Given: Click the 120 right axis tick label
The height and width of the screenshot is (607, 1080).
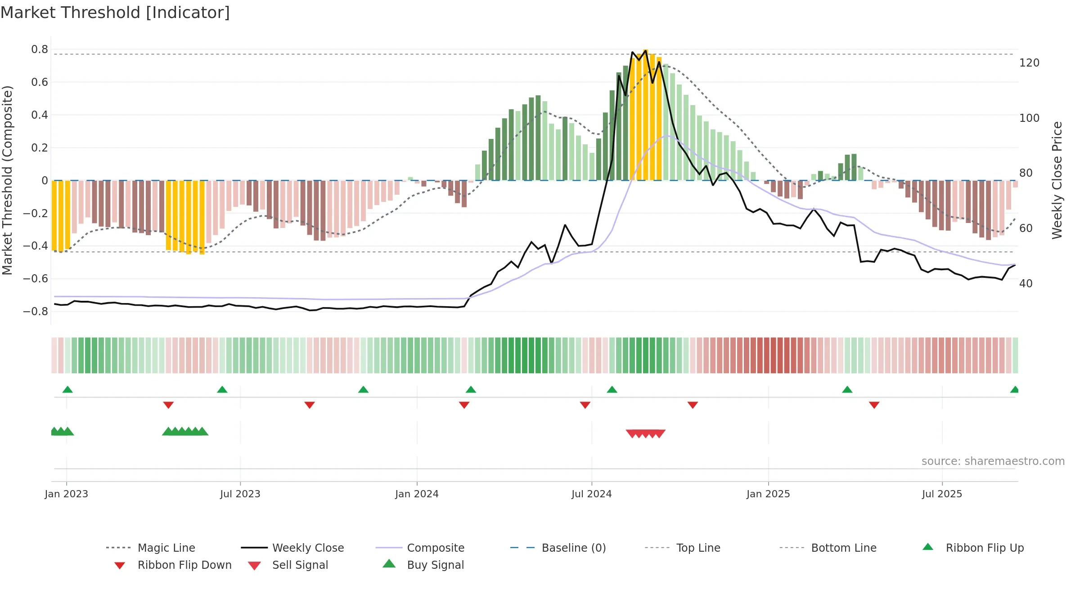Looking at the screenshot, I should click(1030, 63).
